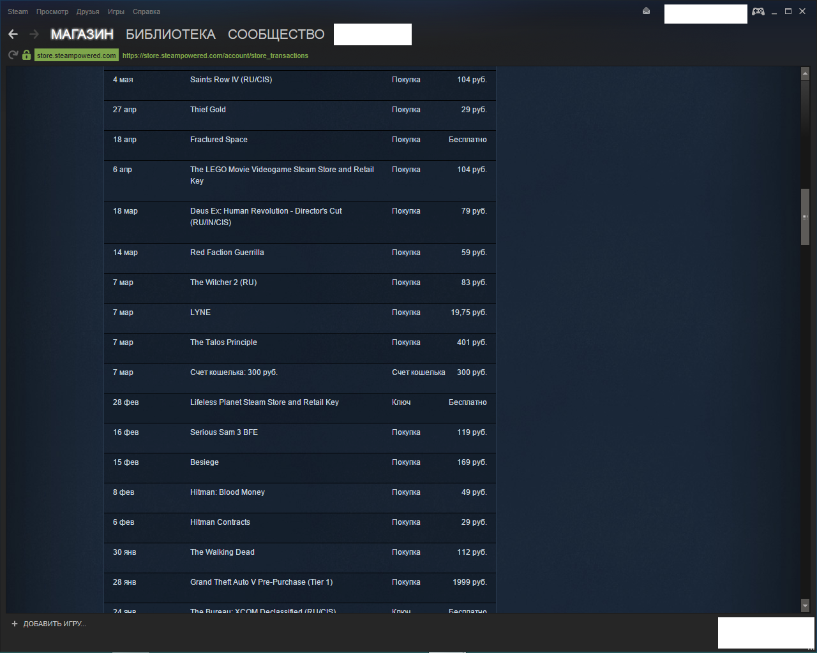
Task: Go forward with the right arrow
Action: click(x=34, y=34)
